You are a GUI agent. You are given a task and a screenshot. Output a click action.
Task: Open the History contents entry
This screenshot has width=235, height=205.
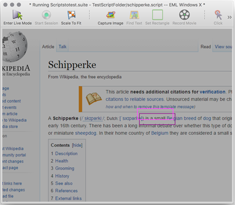tap(62, 176)
